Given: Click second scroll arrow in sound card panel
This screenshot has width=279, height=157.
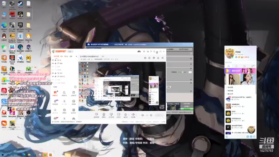Looking at the screenshot, I should pos(191,64).
